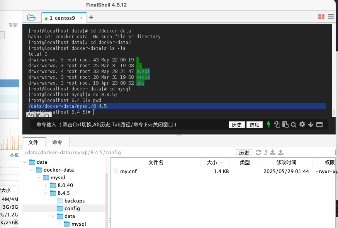Go to parent directory arrow icon
This screenshot has height=228, width=338.
[266, 152]
